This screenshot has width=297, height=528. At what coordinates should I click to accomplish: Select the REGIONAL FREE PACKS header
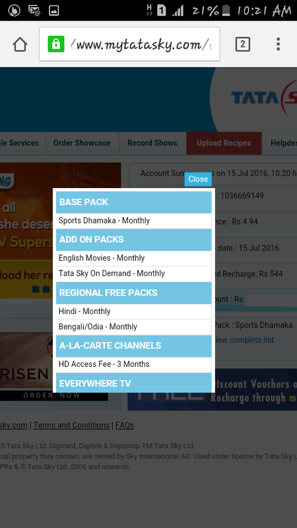pyautogui.click(x=134, y=292)
